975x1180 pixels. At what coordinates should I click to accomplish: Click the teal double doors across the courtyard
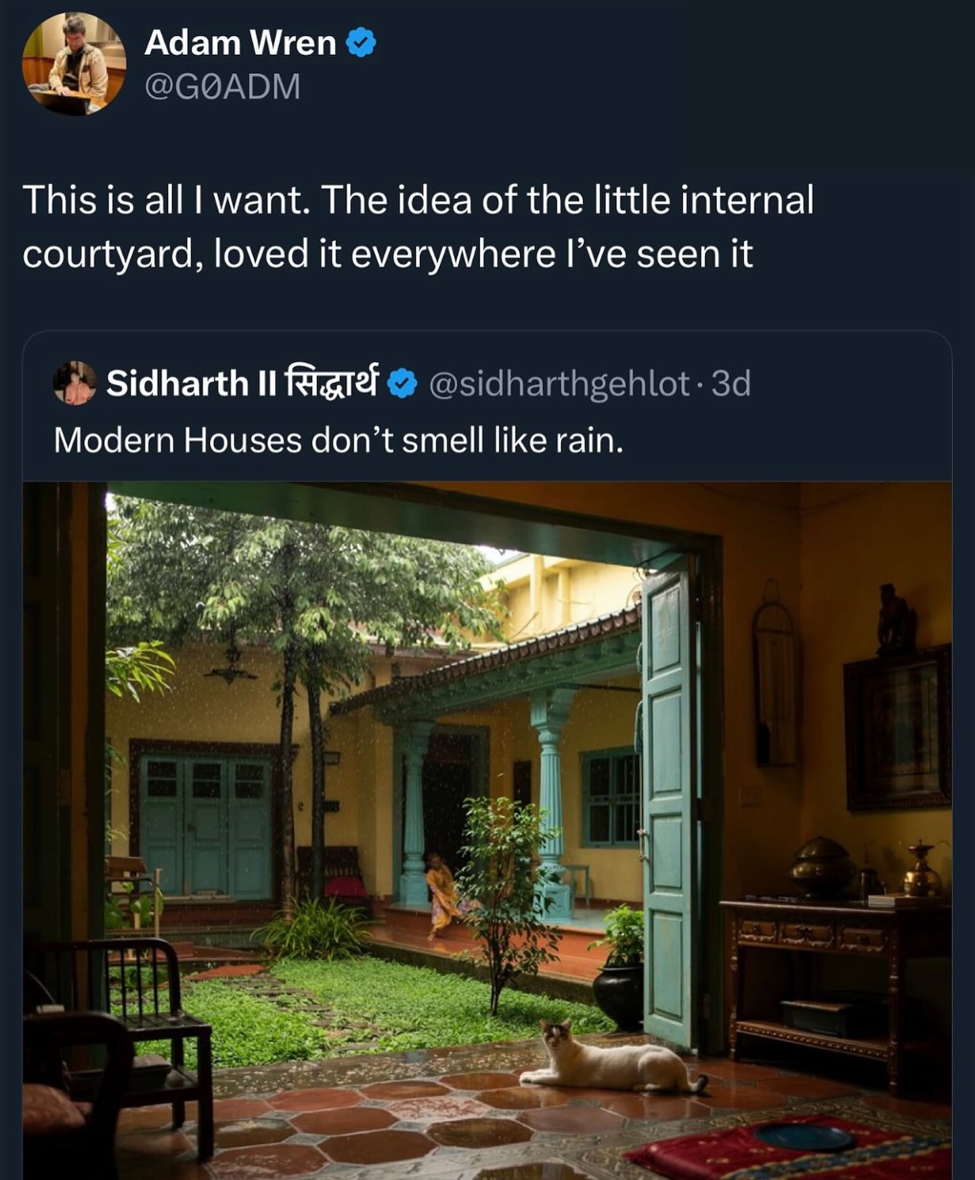click(205, 824)
